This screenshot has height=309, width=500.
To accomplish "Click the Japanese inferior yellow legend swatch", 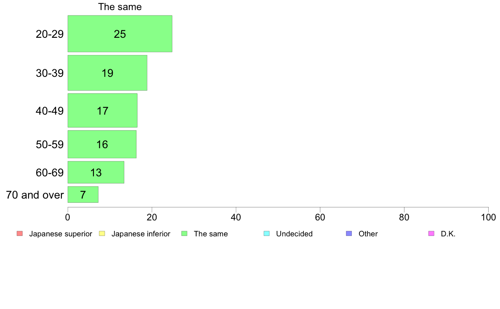I will coord(102,233).
